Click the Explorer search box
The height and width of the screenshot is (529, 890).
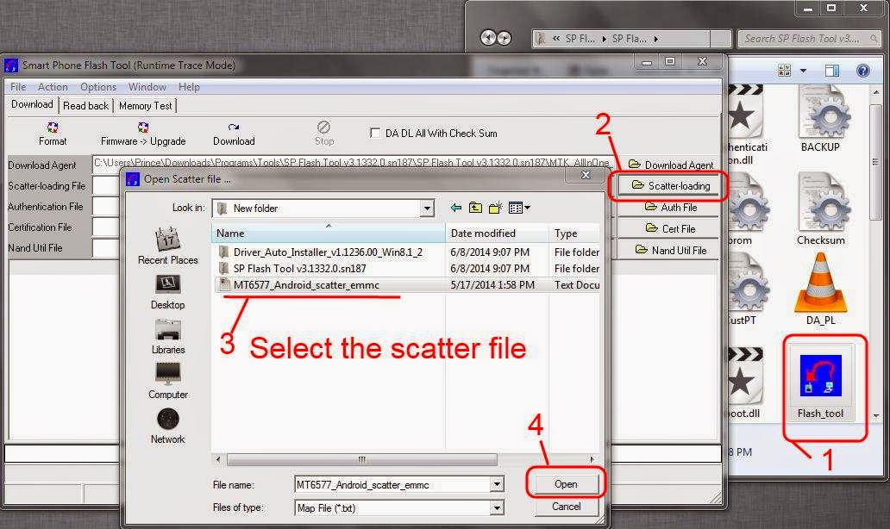[x=809, y=39]
